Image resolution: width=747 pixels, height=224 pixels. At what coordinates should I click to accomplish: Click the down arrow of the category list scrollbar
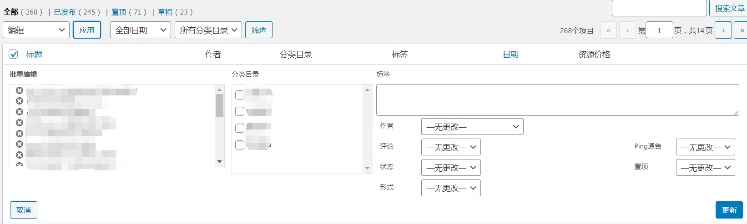point(368,169)
